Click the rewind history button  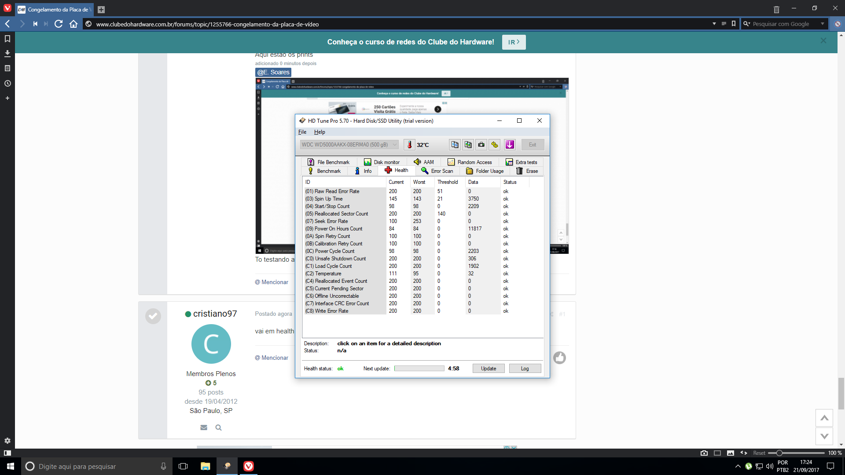35,24
